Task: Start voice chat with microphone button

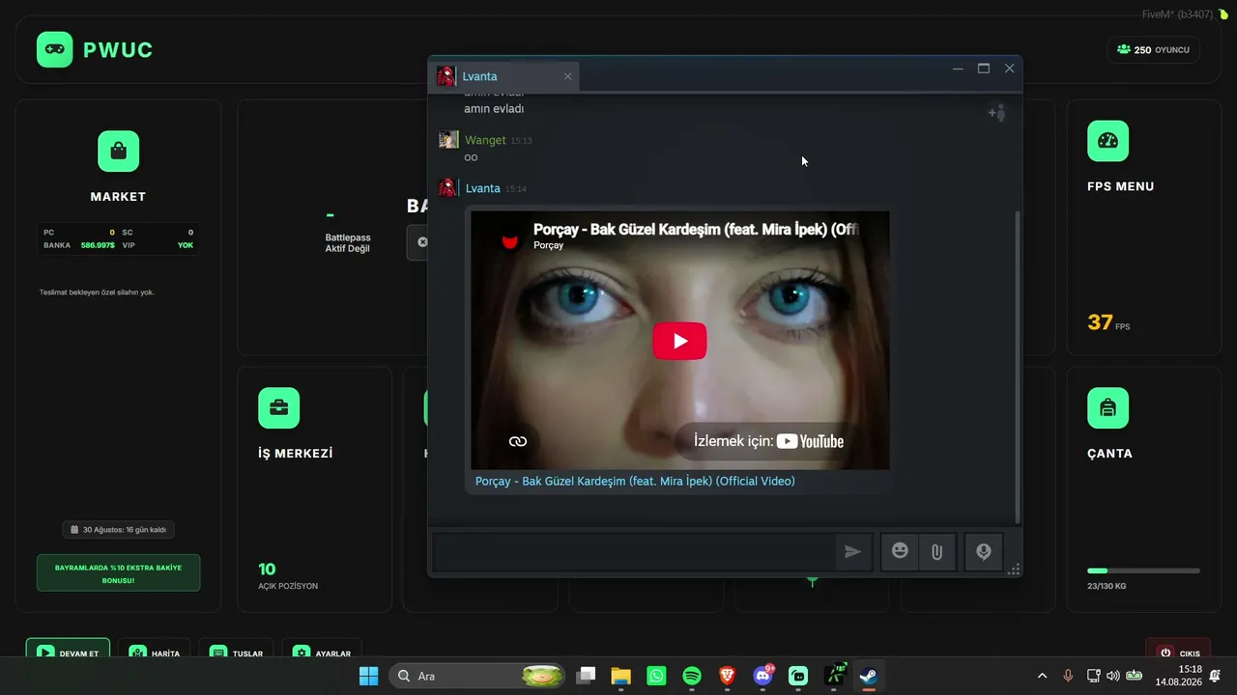Action: (983, 551)
